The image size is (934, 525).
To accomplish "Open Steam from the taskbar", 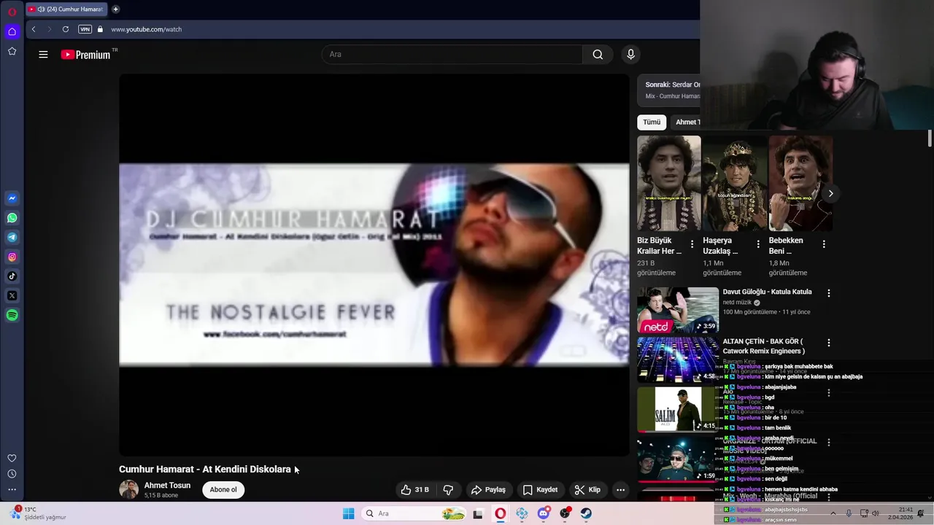I will coord(586,513).
